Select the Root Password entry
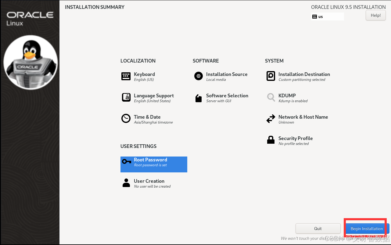This screenshot has height=245, width=391. pos(154,164)
